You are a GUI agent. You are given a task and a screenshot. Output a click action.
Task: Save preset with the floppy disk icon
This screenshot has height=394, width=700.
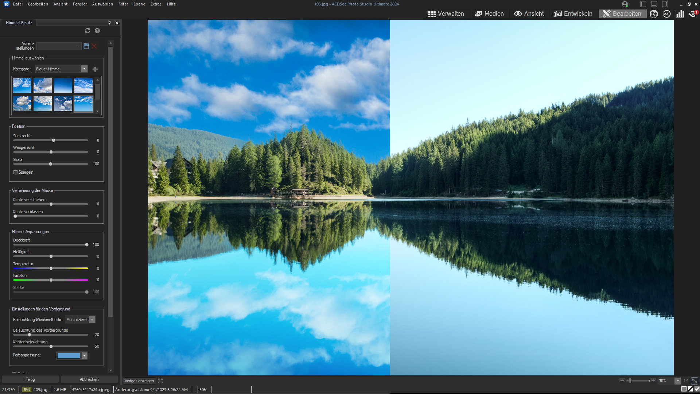(x=86, y=46)
